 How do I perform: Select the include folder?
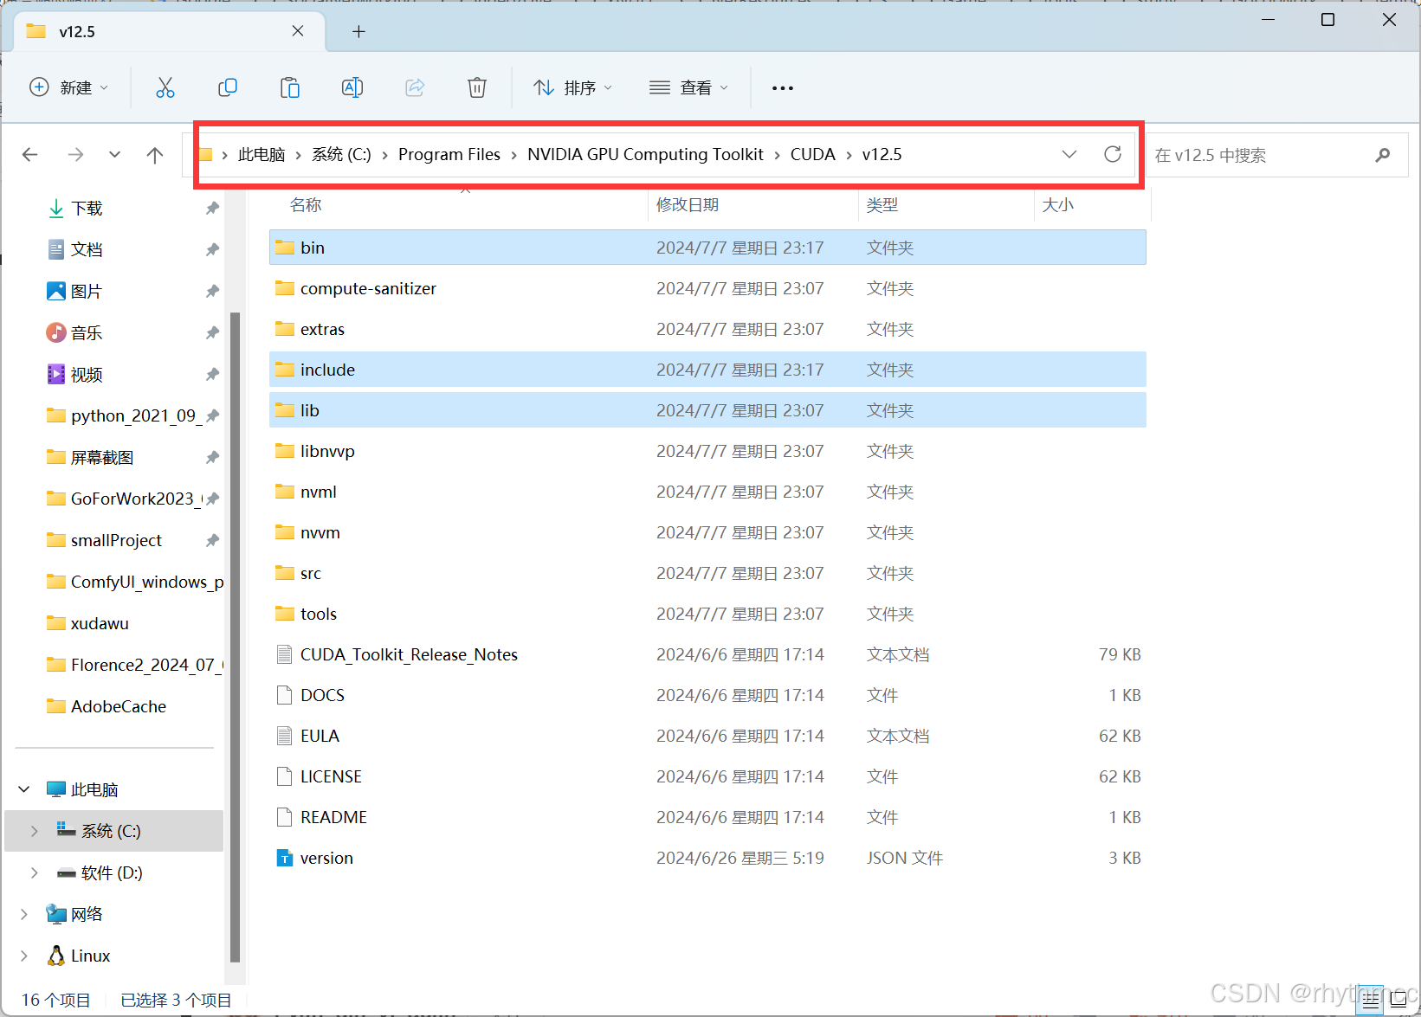coord(707,370)
